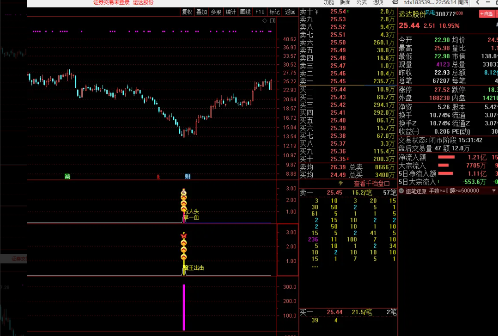The height and width of the screenshot is (336, 498).
Task: Click the diamond icon above the chart
Action: [265, 21]
